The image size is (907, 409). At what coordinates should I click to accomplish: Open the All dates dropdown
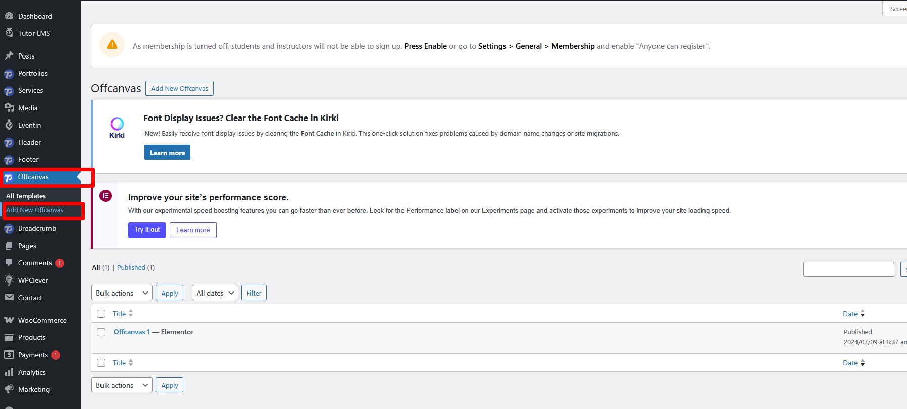point(215,293)
